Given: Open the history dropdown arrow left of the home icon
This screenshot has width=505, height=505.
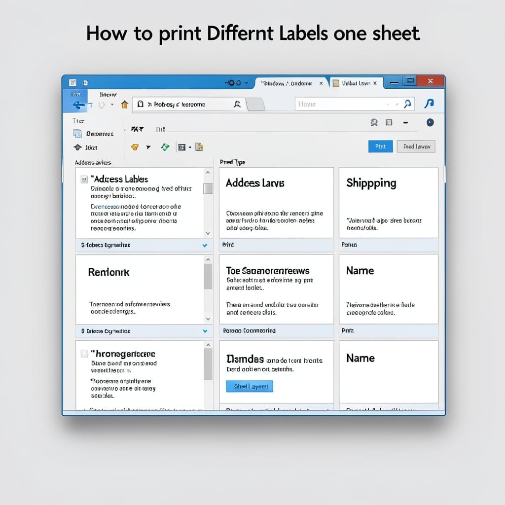Looking at the screenshot, I should (112, 105).
